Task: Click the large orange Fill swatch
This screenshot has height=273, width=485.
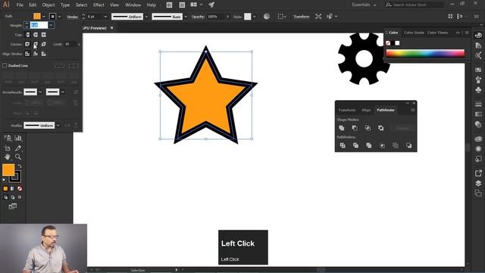Action: (8, 170)
